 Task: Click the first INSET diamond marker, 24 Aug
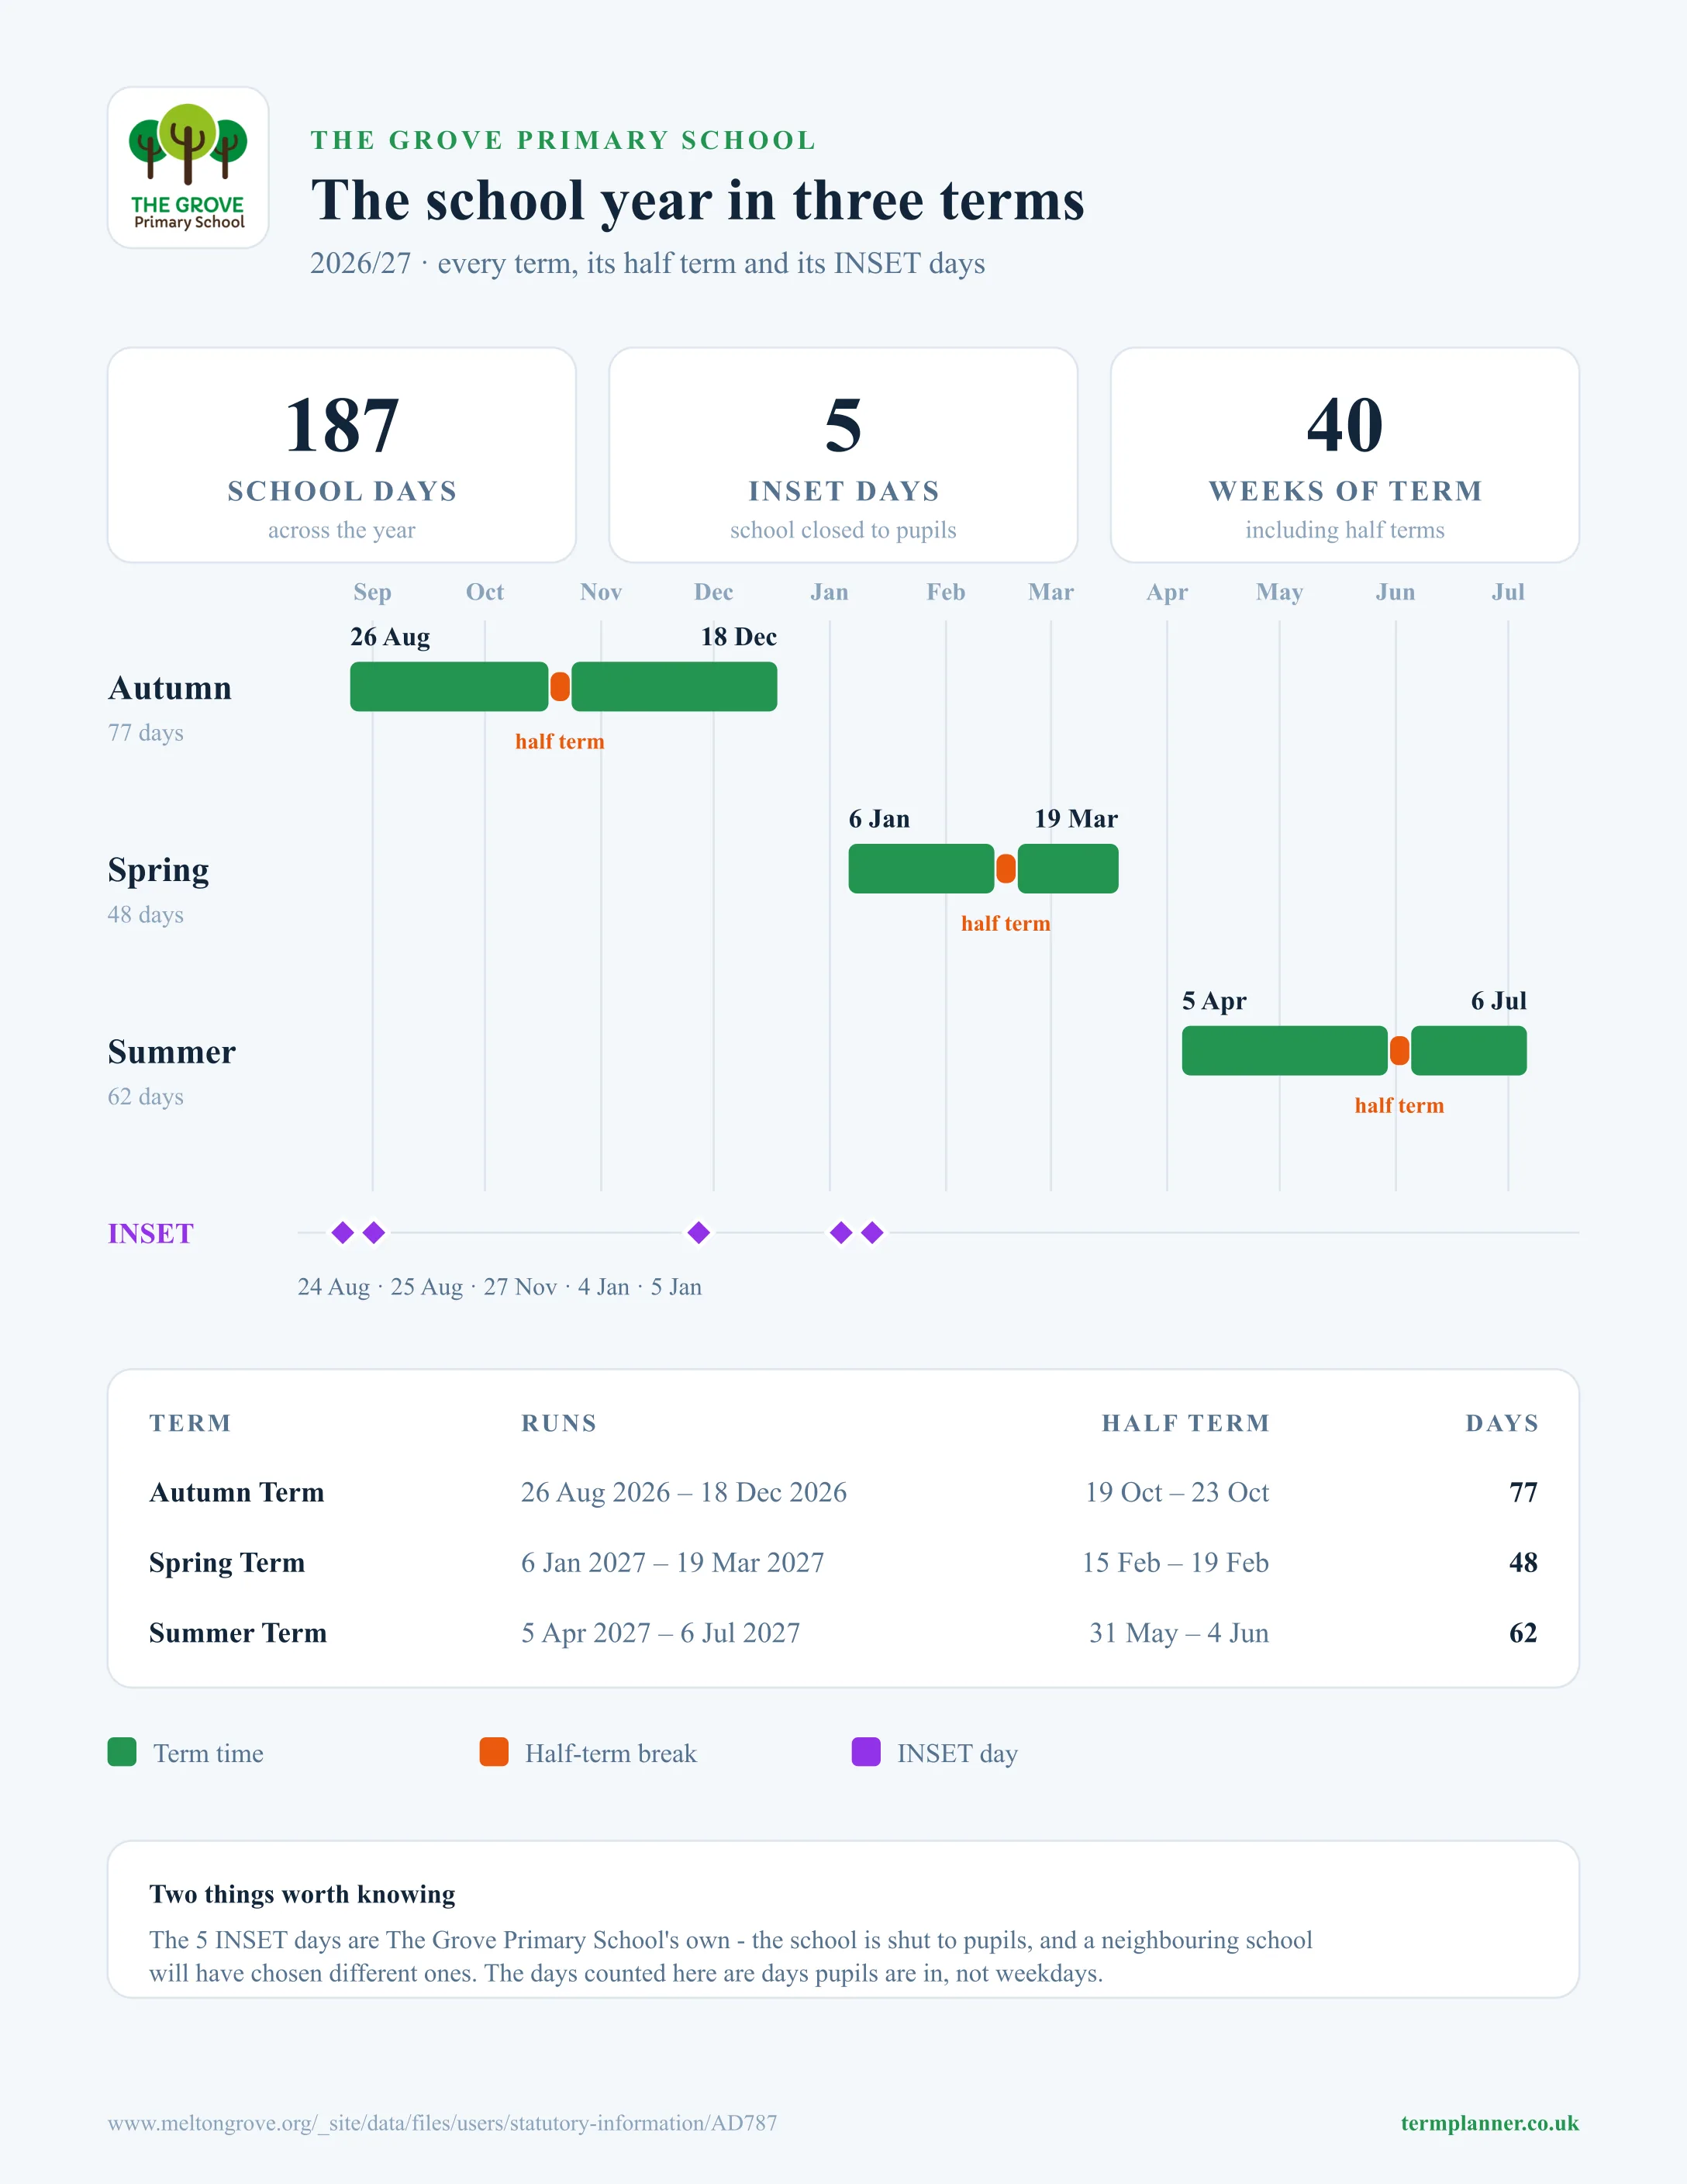[x=343, y=1232]
